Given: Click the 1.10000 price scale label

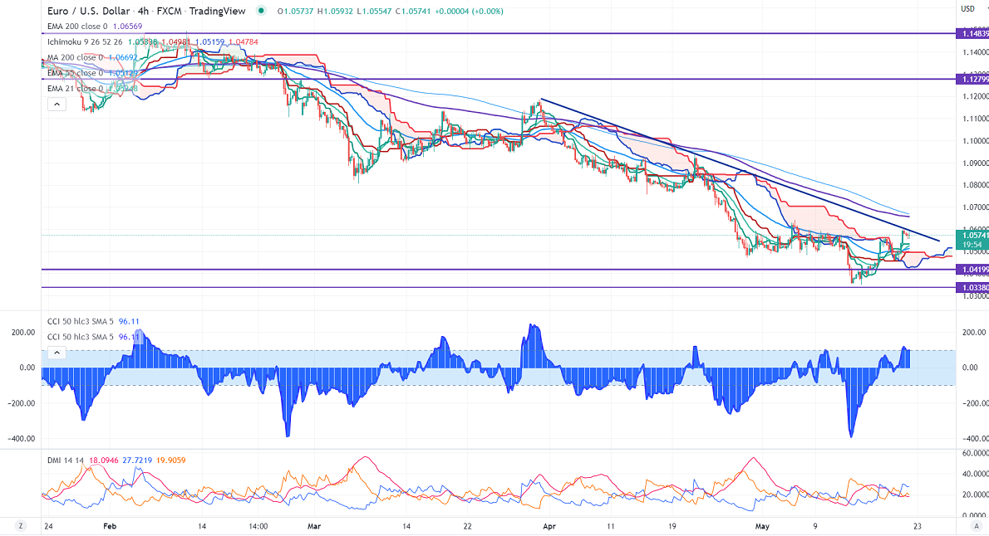Looking at the screenshot, I should point(975,141).
